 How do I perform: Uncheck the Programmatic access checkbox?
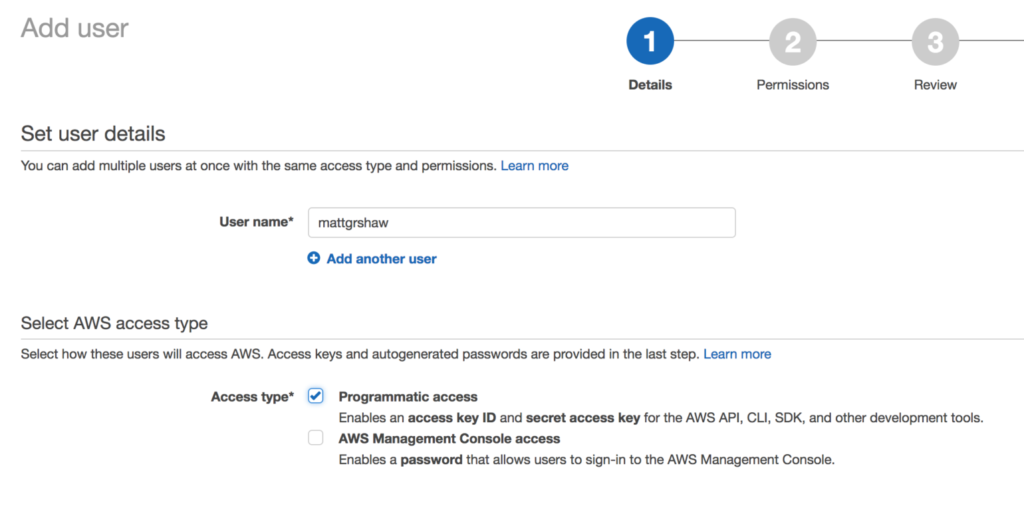point(316,396)
